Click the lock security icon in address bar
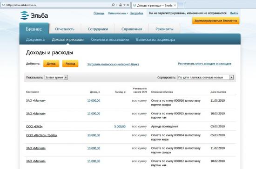Viewport: 256px width, 169px height. point(121,5)
